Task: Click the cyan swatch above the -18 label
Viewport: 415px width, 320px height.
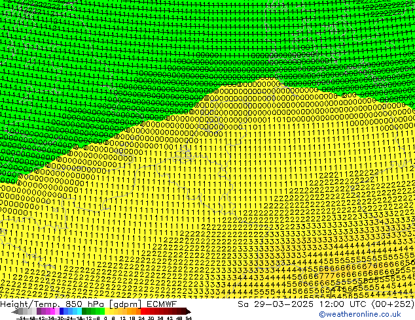Action: 80,312
